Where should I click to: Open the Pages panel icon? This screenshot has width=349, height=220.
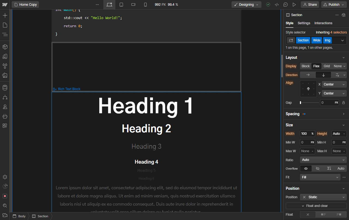[5, 25]
